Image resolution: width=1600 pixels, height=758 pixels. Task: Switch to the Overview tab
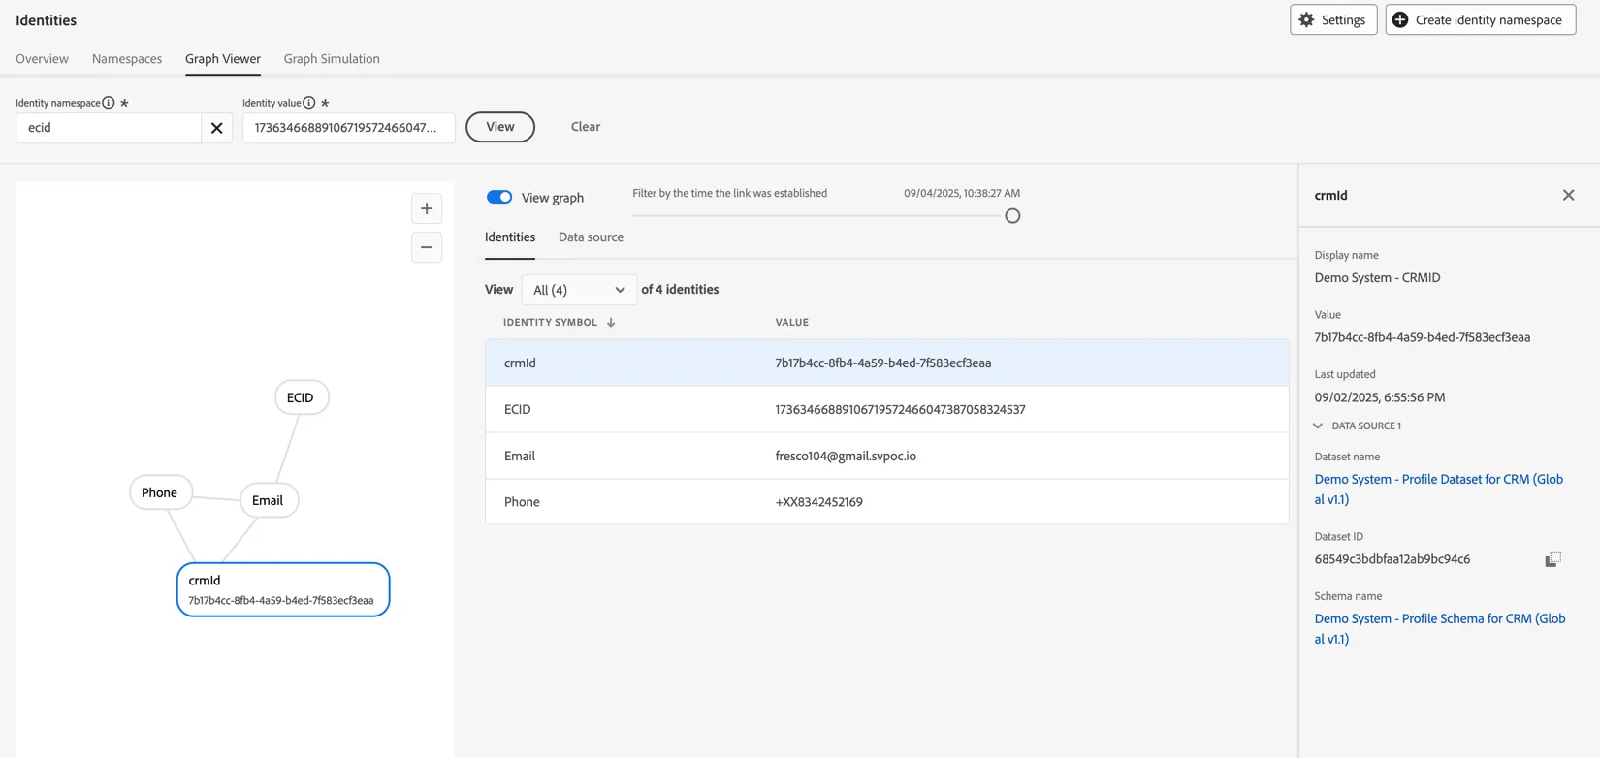tap(42, 58)
